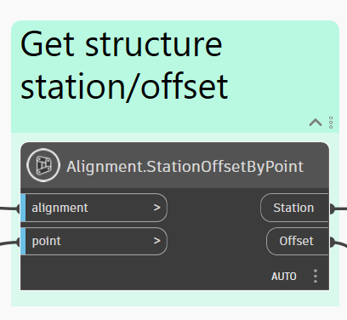Viewport: 347px width, 320px height.
Task: Expand the point port chevron arrow
Action: click(x=157, y=241)
